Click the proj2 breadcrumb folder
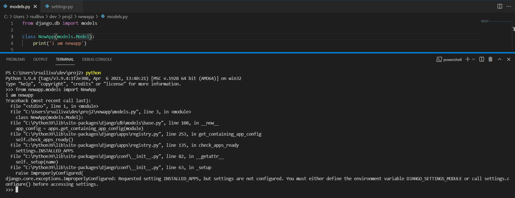Image resolution: width=515 pixels, height=198 pixels. click(67, 17)
